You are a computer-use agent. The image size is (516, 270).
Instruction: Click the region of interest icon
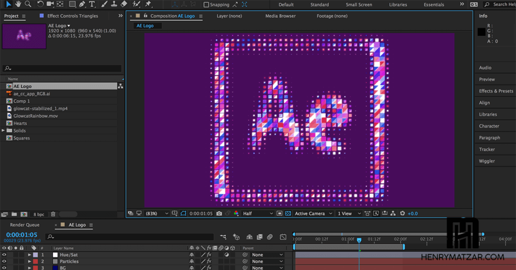point(279,214)
